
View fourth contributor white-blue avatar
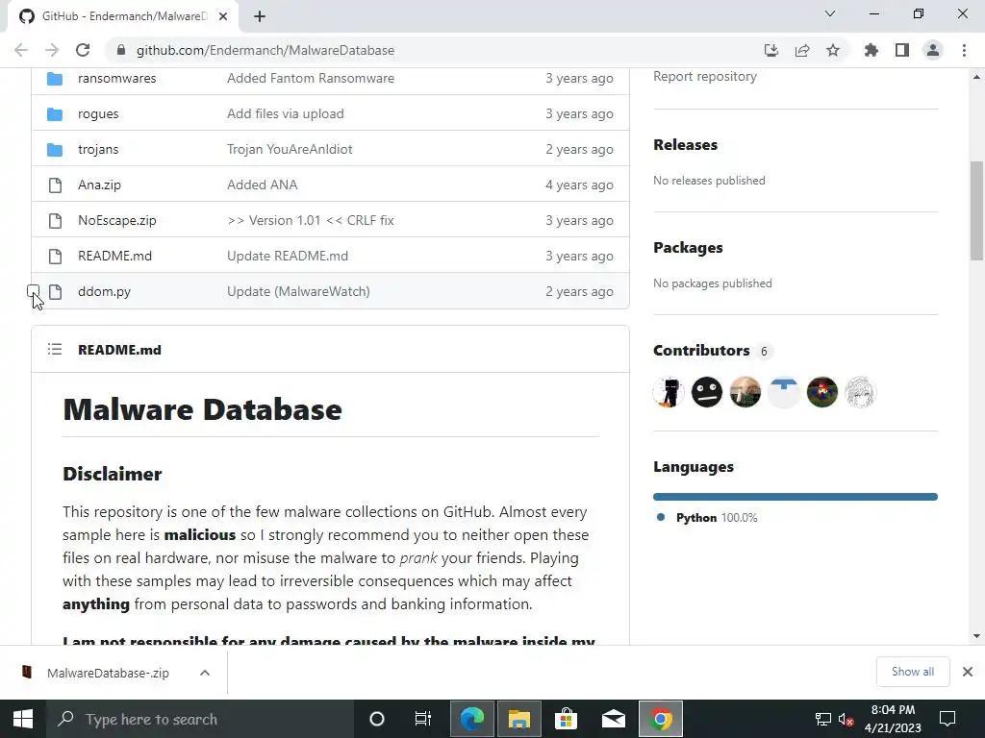click(x=784, y=392)
